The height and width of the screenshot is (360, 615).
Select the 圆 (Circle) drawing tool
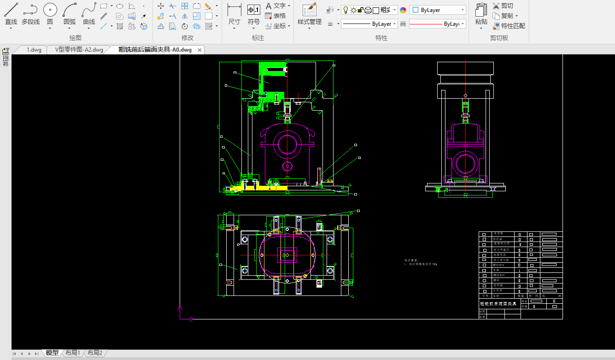[50, 10]
